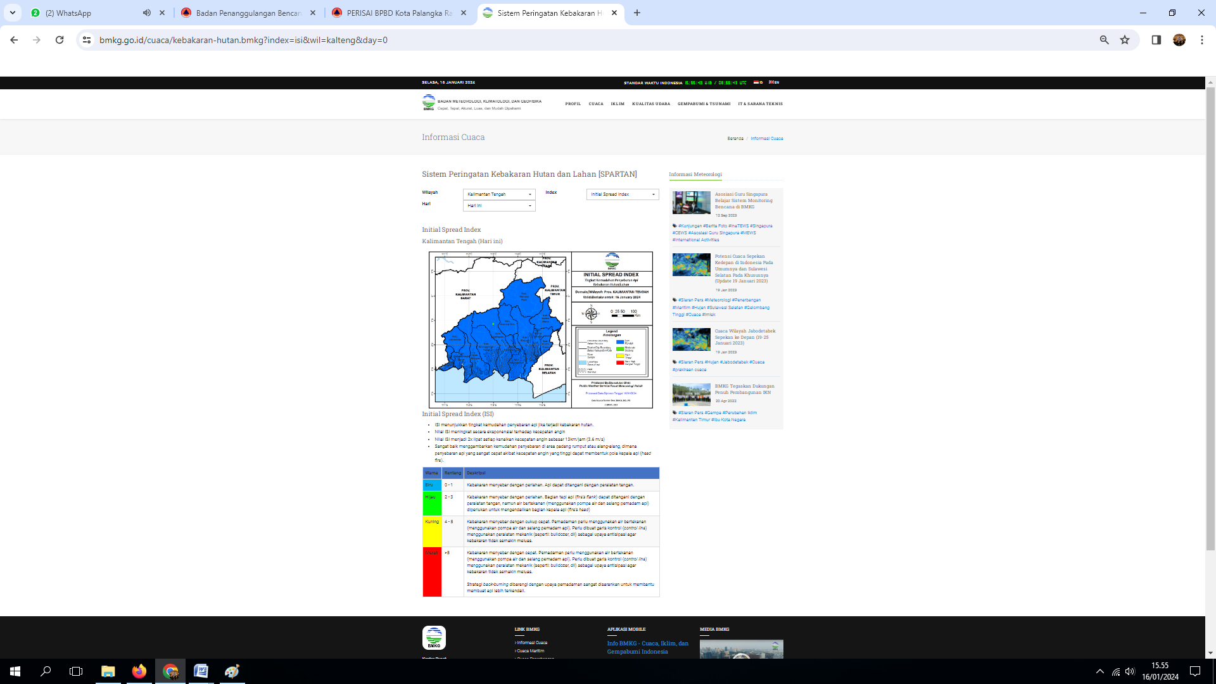Open the PROFIL menu
This screenshot has width=1216, height=684.
(573, 104)
